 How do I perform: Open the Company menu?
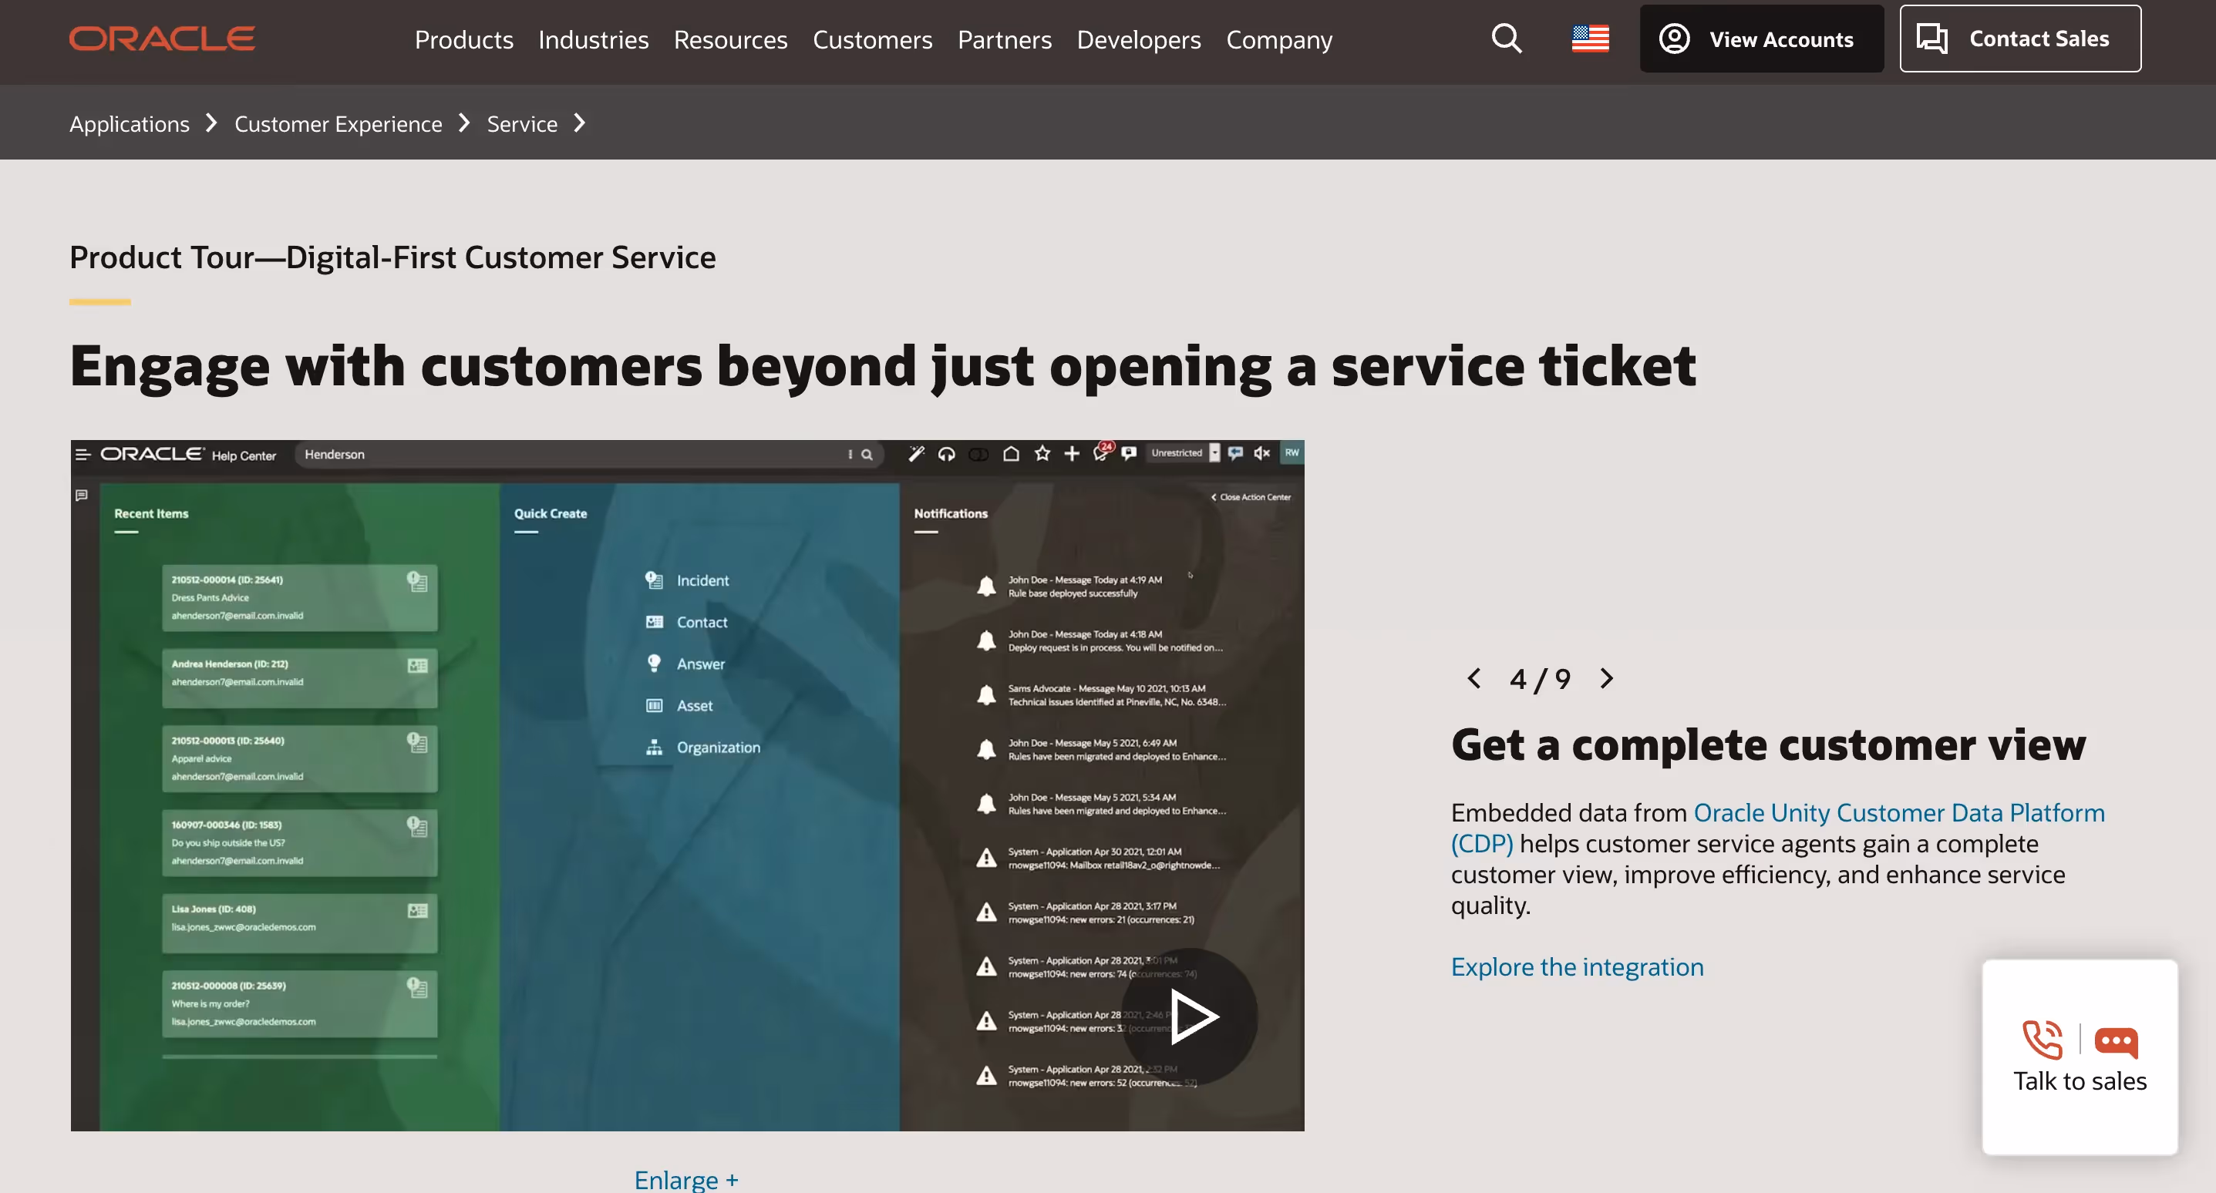1278,39
